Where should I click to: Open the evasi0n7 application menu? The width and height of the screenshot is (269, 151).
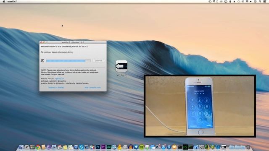pos(12,1)
